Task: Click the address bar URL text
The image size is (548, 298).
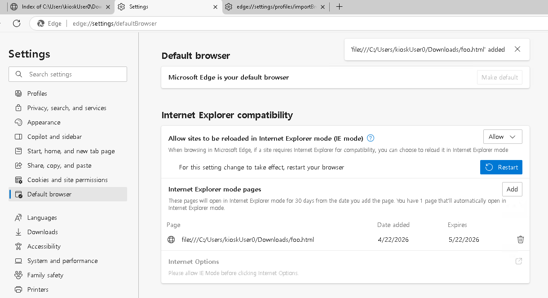Action: [115, 23]
